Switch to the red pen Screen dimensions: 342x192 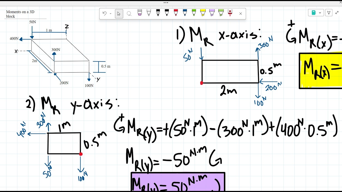[x=176, y=13]
